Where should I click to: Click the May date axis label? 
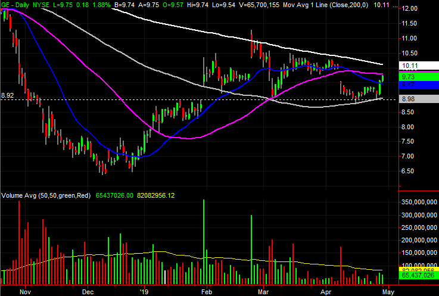(388, 292)
